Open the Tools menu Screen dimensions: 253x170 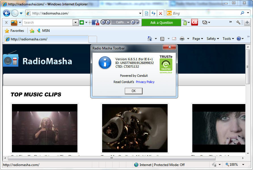[x=228, y=39]
